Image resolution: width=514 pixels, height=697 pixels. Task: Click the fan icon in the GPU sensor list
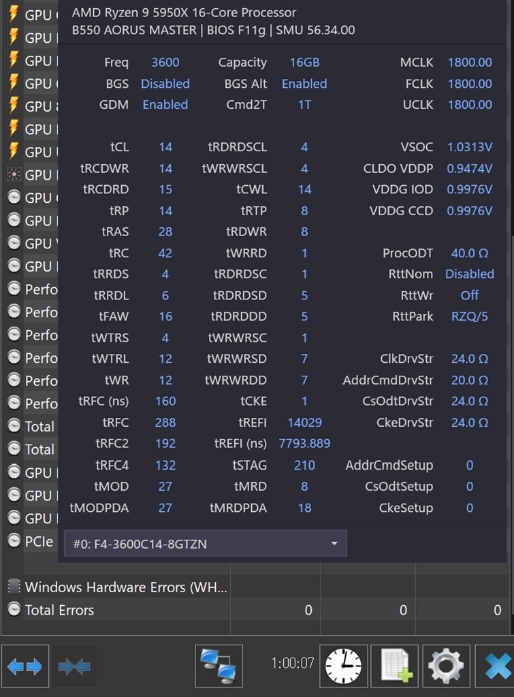(x=14, y=175)
